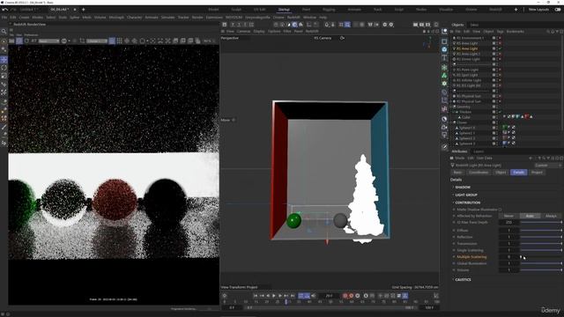Set Affected by Refraction to Never
Viewport: 564px width, 317px height.
coord(508,216)
